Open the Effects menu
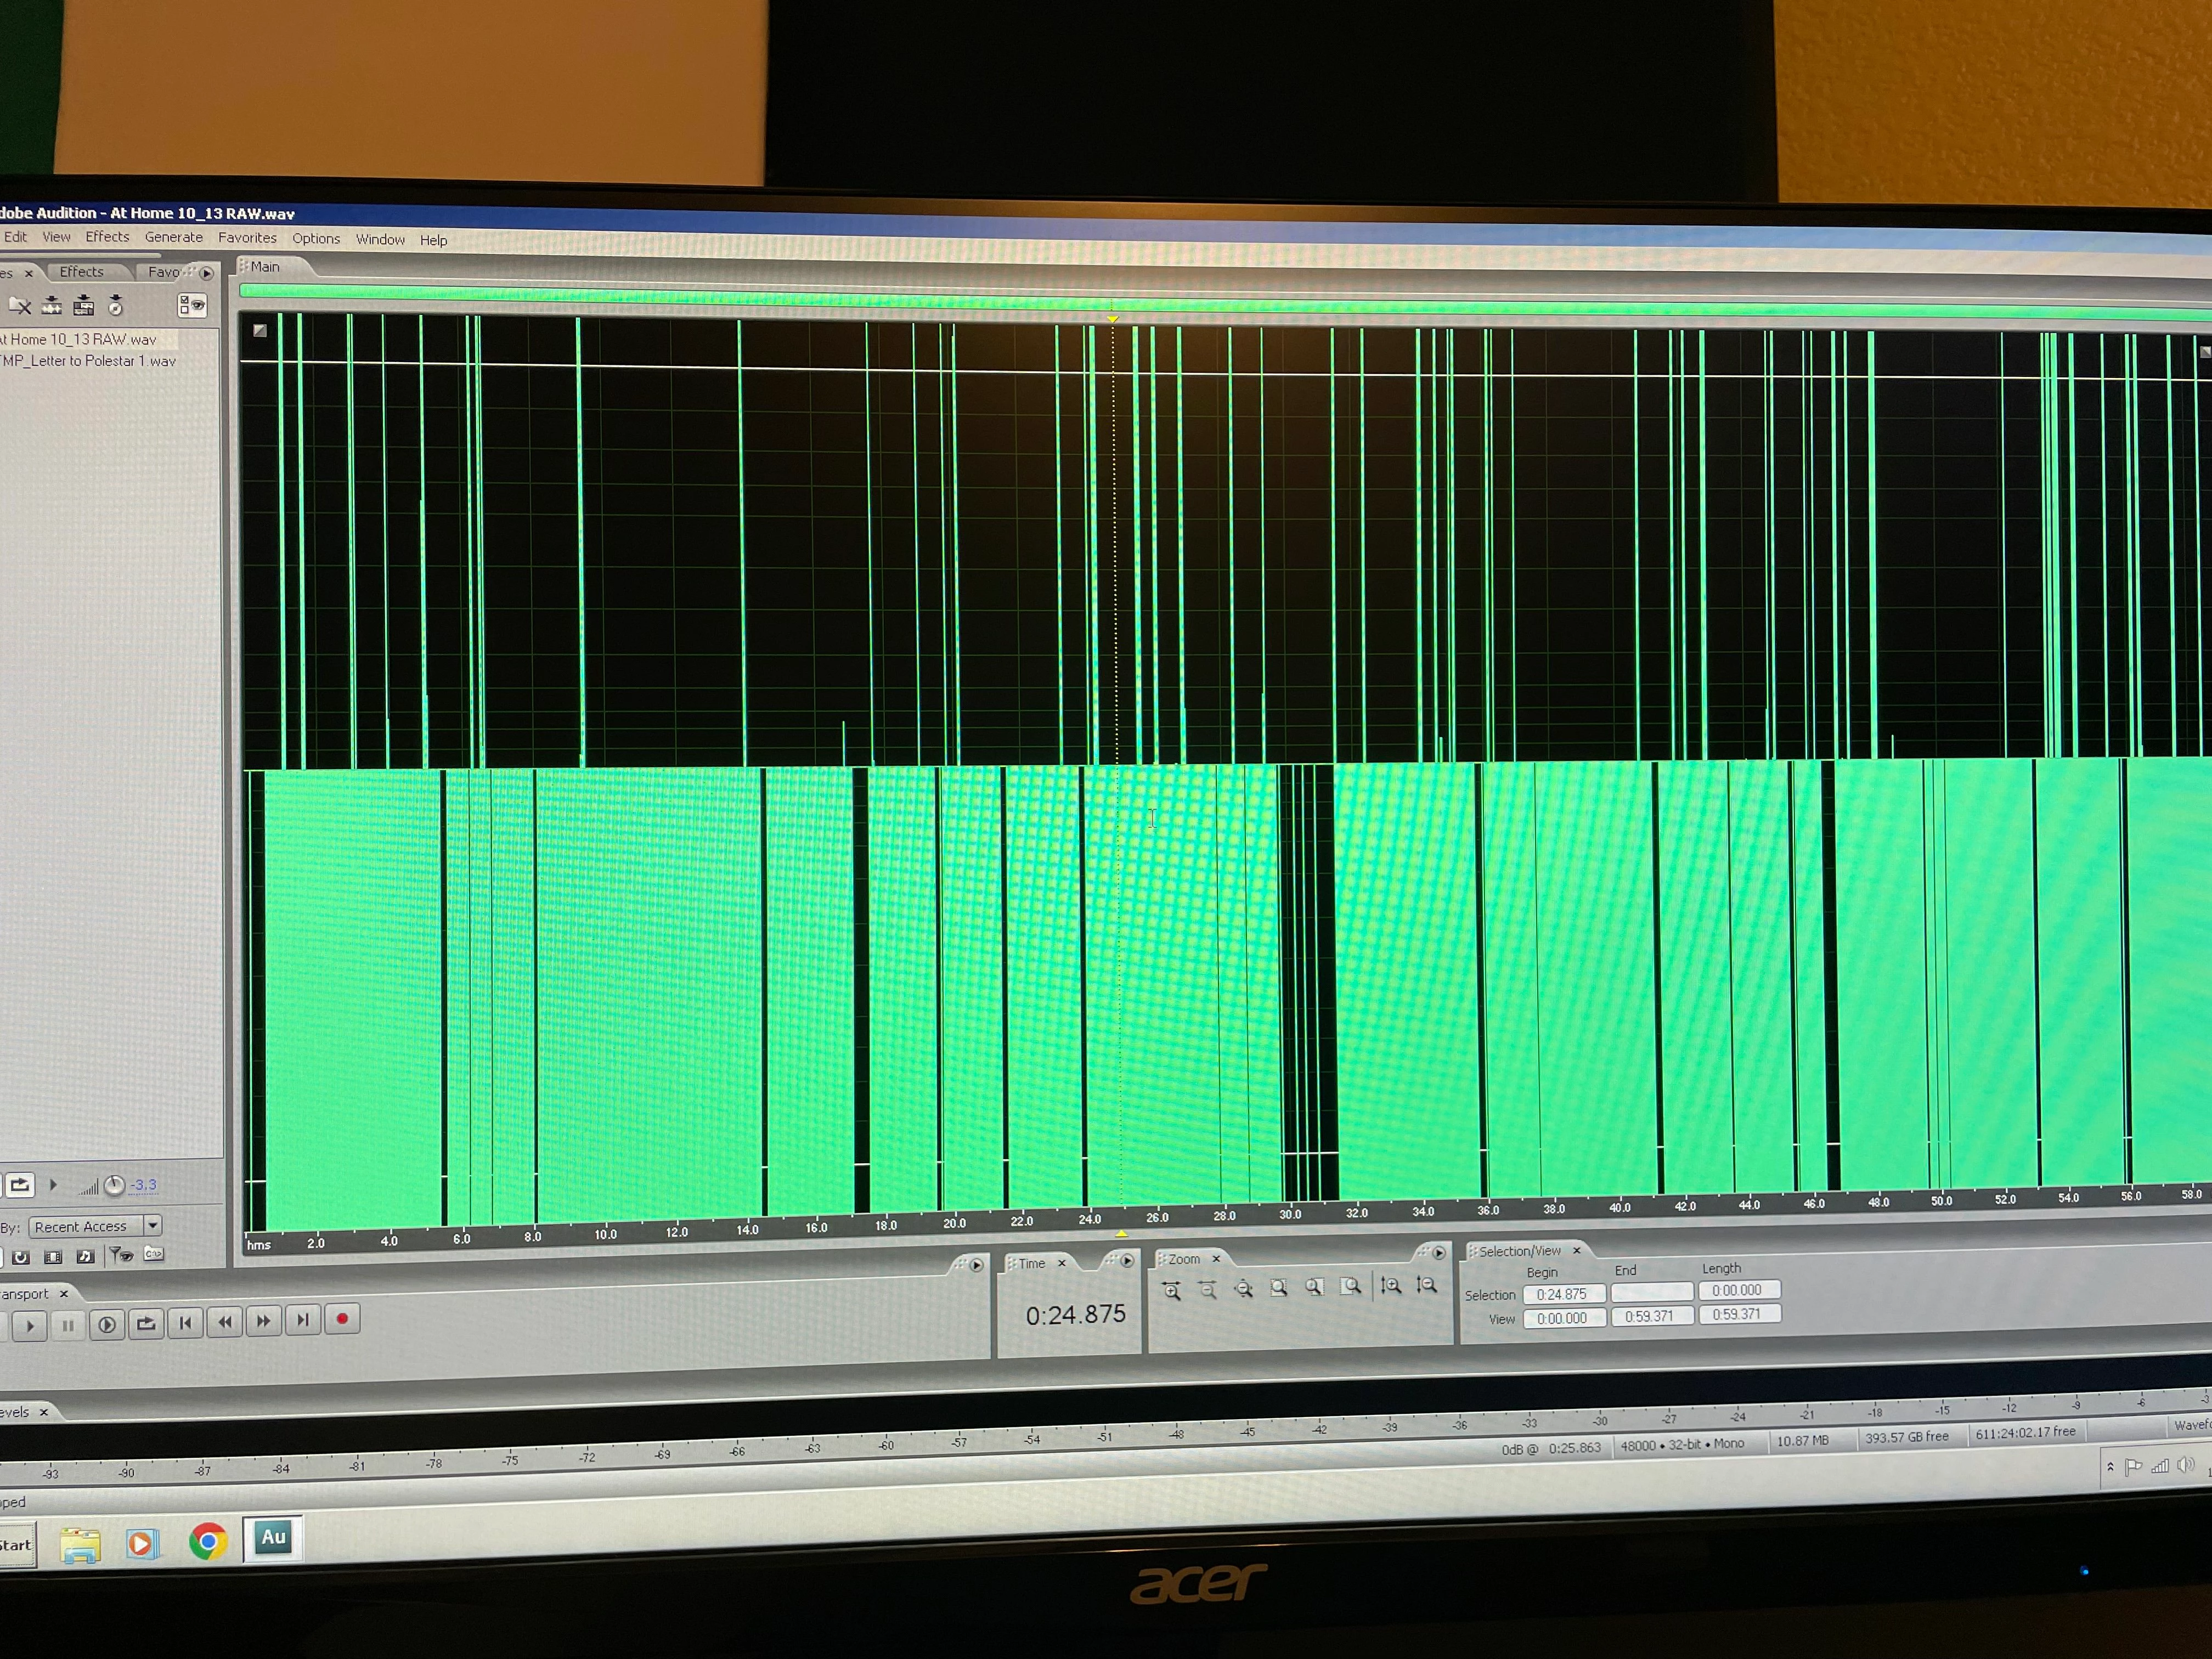 tap(107, 237)
